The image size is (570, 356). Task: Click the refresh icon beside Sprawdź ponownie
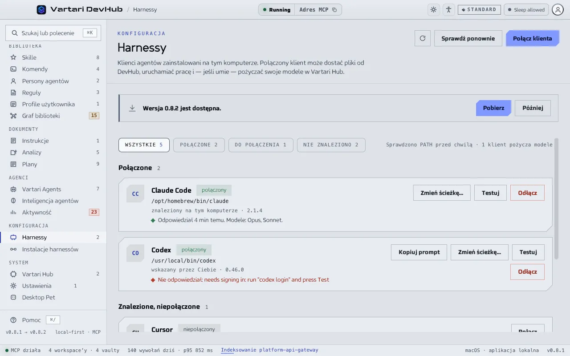[423, 38]
